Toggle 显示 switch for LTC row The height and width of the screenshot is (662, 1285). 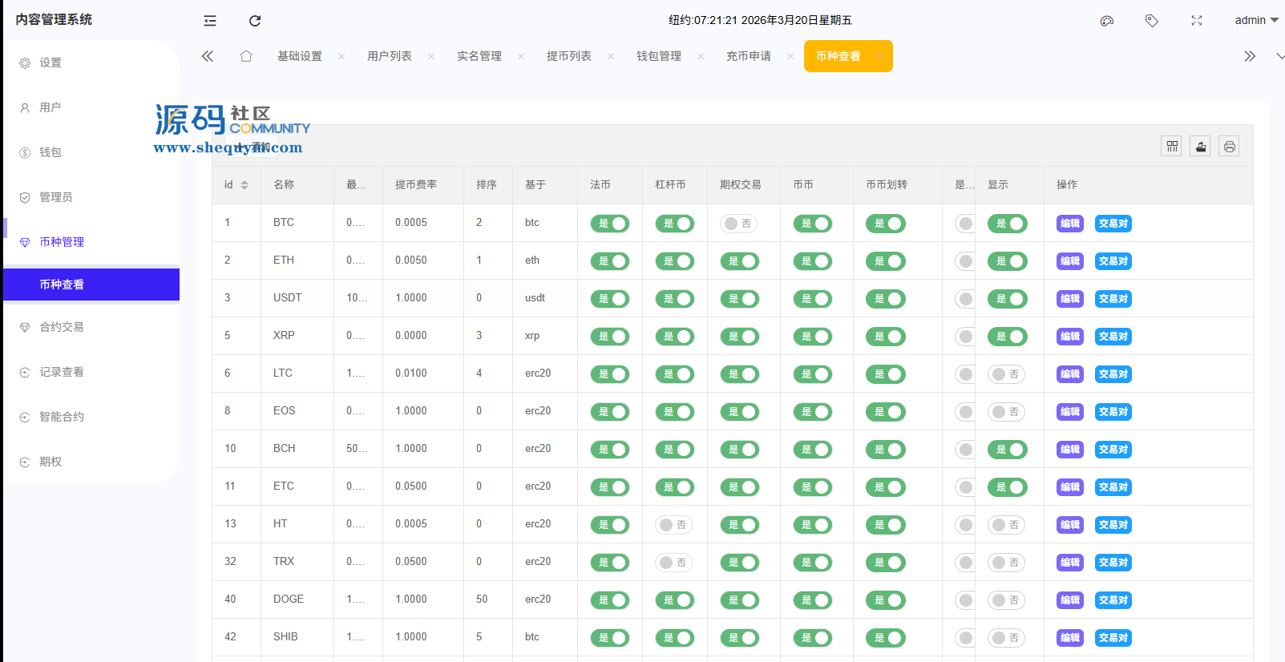click(x=1006, y=374)
